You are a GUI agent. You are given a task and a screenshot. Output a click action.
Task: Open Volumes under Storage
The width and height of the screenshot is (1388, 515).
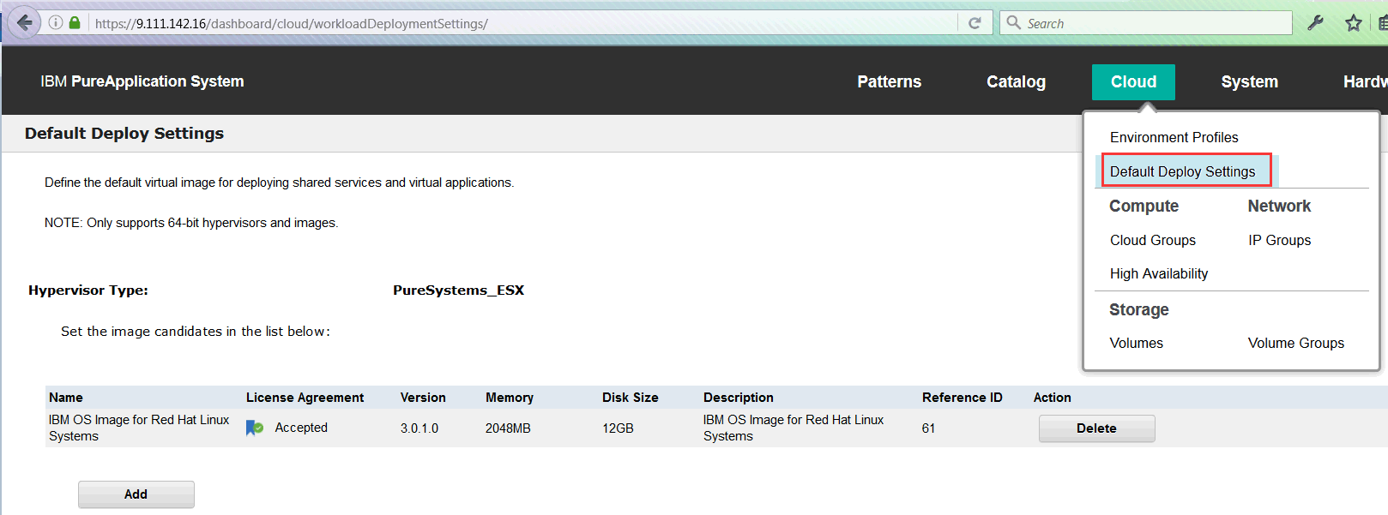pos(1136,343)
